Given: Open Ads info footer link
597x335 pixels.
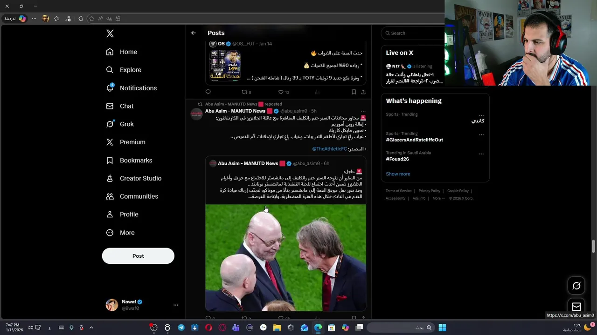Looking at the screenshot, I should tap(419, 198).
